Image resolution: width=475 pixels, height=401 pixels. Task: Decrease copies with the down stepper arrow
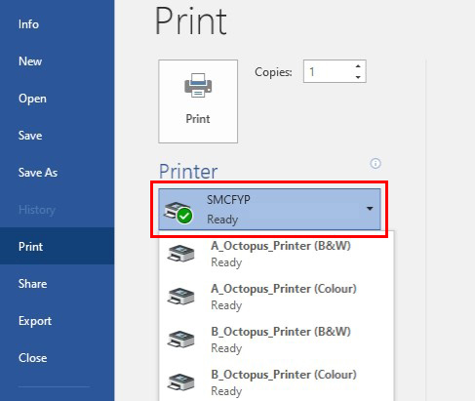coord(358,77)
